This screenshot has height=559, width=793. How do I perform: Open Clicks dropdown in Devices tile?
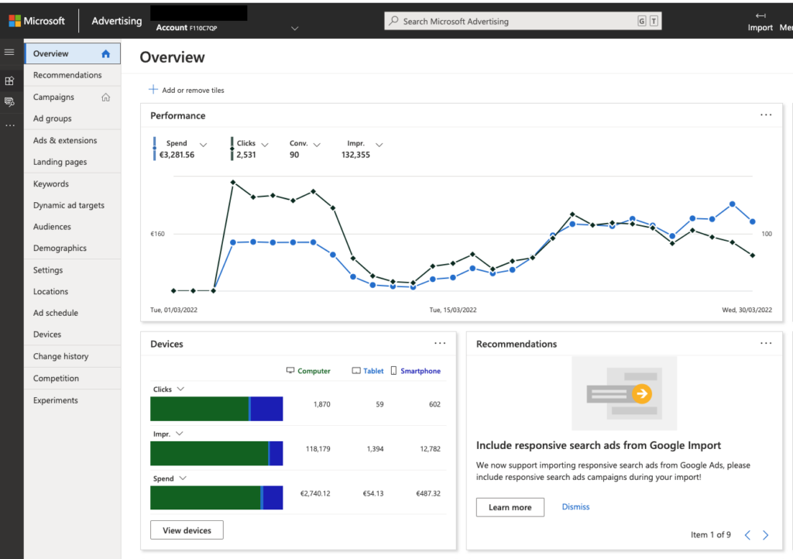click(x=180, y=389)
